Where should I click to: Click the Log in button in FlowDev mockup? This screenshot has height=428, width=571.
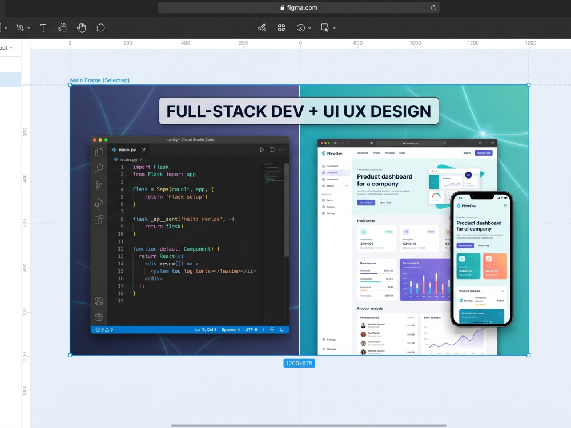point(467,153)
